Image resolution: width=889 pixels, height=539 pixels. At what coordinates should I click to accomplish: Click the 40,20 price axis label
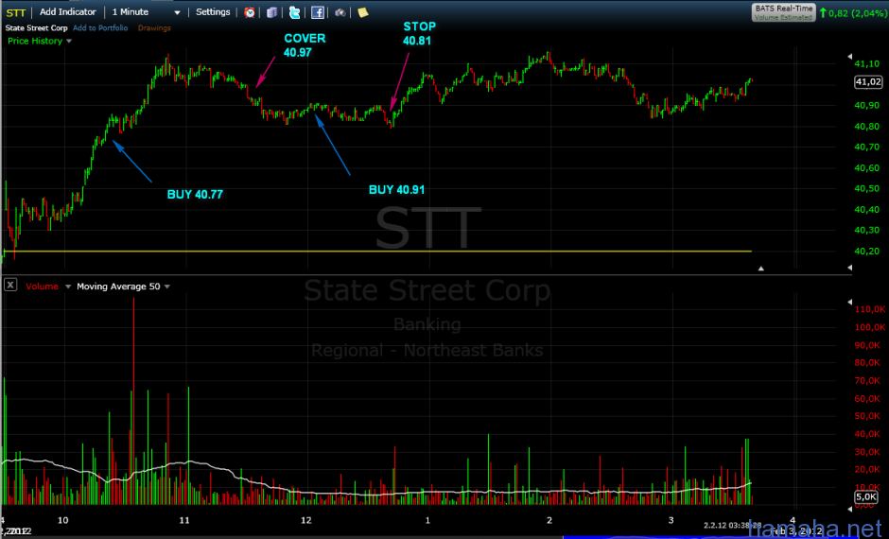click(x=867, y=252)
